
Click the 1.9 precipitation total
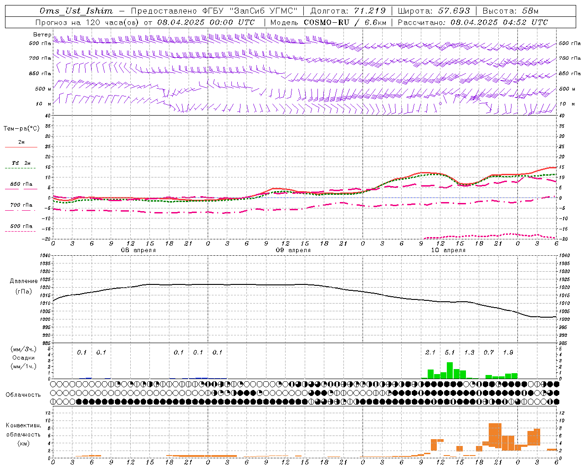(508, 352)
